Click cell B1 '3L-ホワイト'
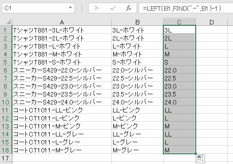233x164 pixels. [138, 30]
